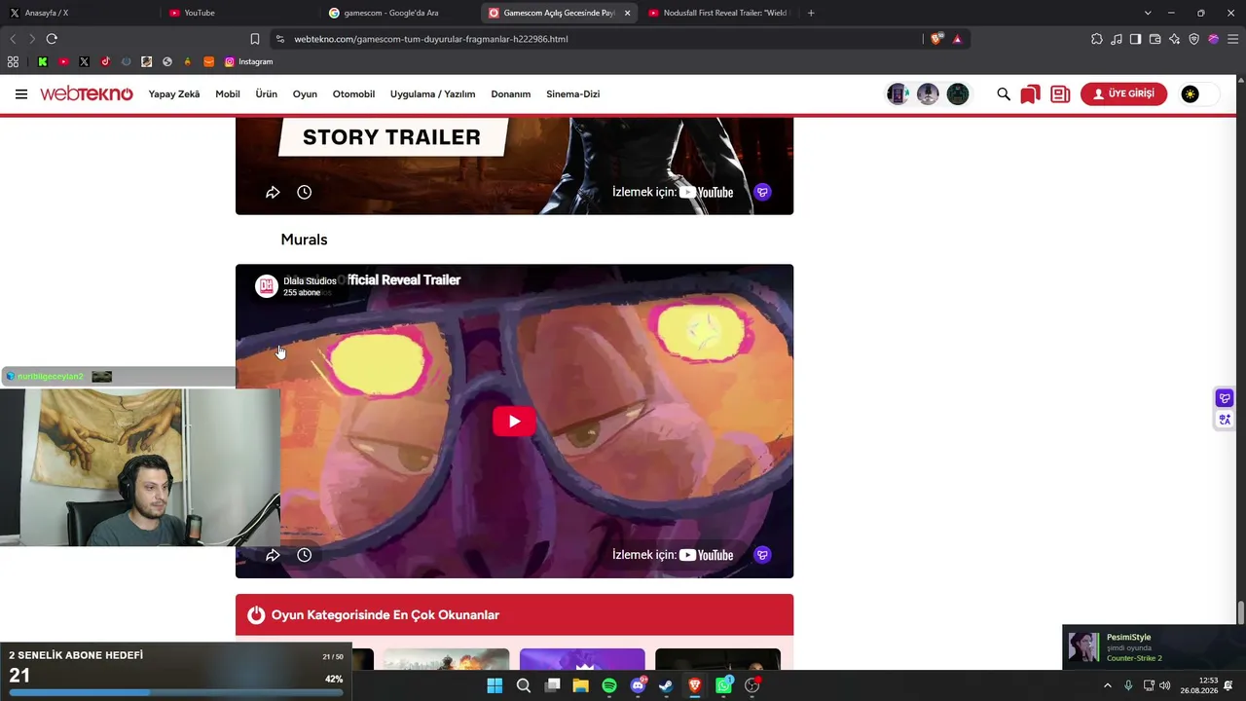
Task: Bookmark this page from address bar
Action: [x=255, y=39]
